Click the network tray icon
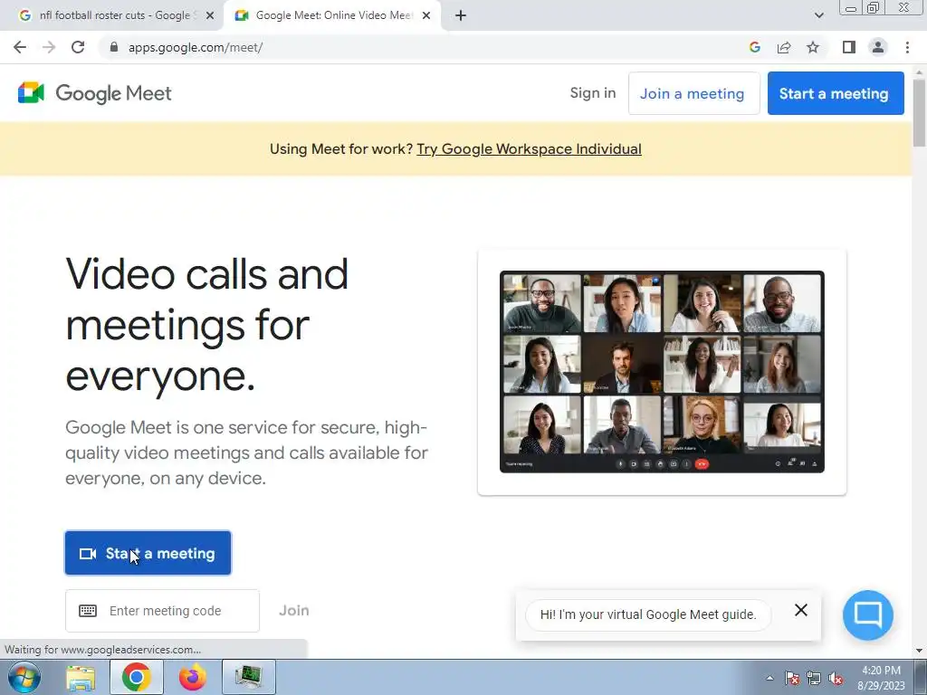 814,678
